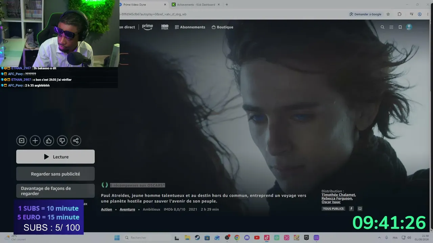Open Outlook from the taskbar
The width and height of the screenshot is (433, 243).
[217, 238]
